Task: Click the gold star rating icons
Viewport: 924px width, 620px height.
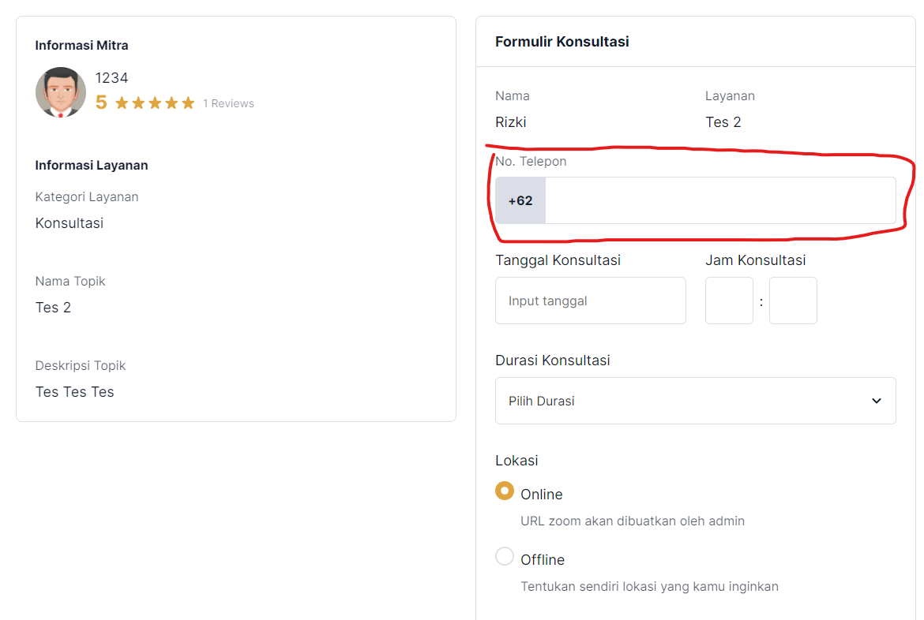Action: point(155,103)
